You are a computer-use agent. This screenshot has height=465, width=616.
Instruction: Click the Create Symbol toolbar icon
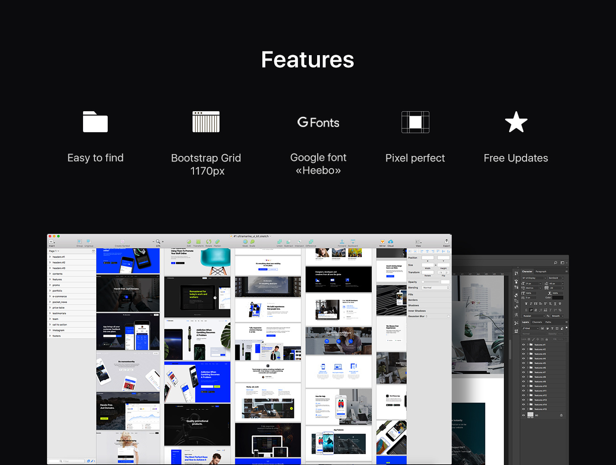(x=122, y=242)
